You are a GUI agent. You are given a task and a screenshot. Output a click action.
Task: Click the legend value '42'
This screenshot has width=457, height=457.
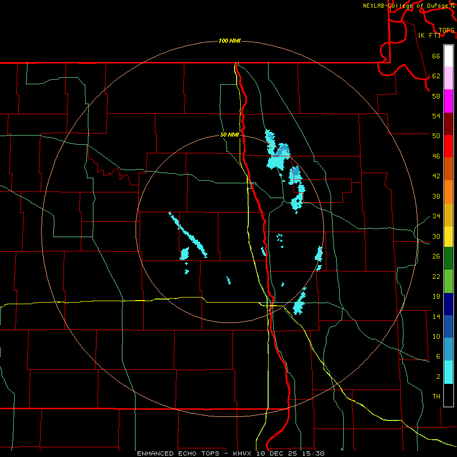click(436, 176)
